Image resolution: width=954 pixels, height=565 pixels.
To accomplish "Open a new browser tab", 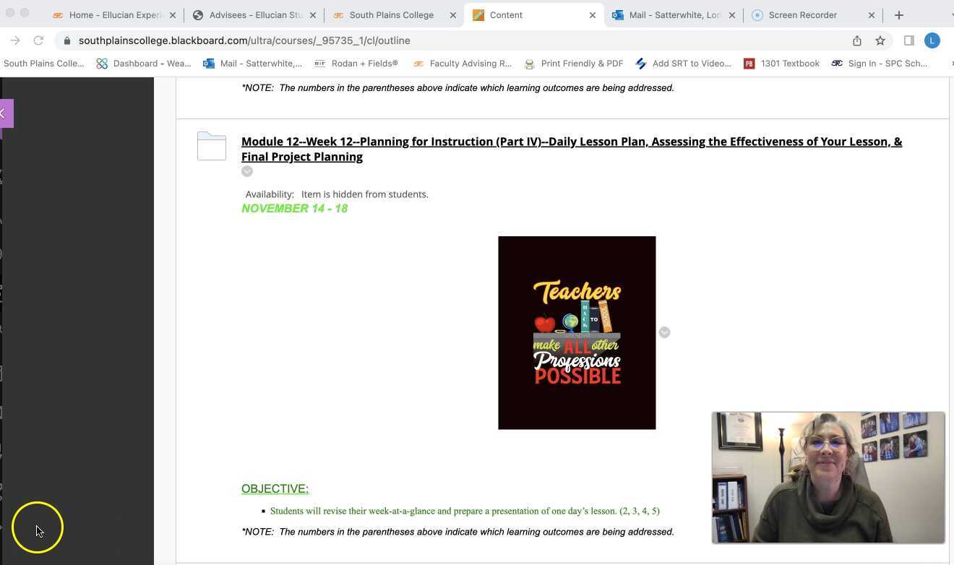I will point(899,14).
